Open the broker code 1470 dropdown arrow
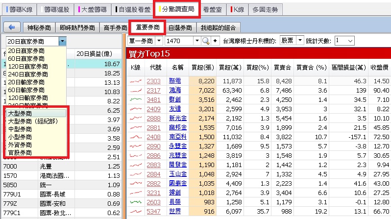The width and height of the screenshot is (391, 219). 197,41
